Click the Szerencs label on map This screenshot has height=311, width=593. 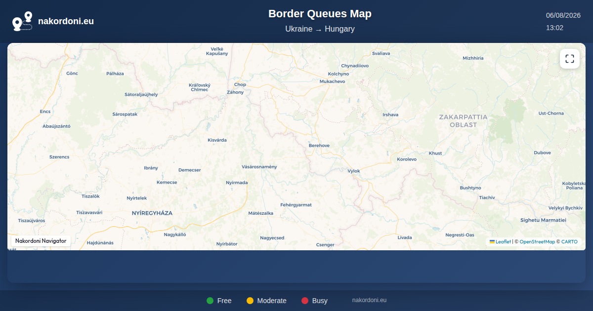pyautogui.click(x=59, y=156)
